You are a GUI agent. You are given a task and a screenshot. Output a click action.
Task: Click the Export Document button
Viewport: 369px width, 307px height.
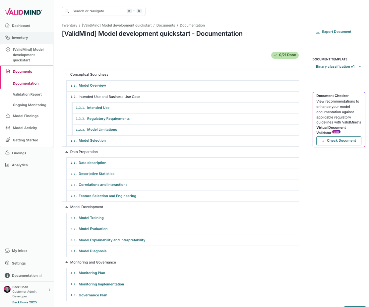334,32
